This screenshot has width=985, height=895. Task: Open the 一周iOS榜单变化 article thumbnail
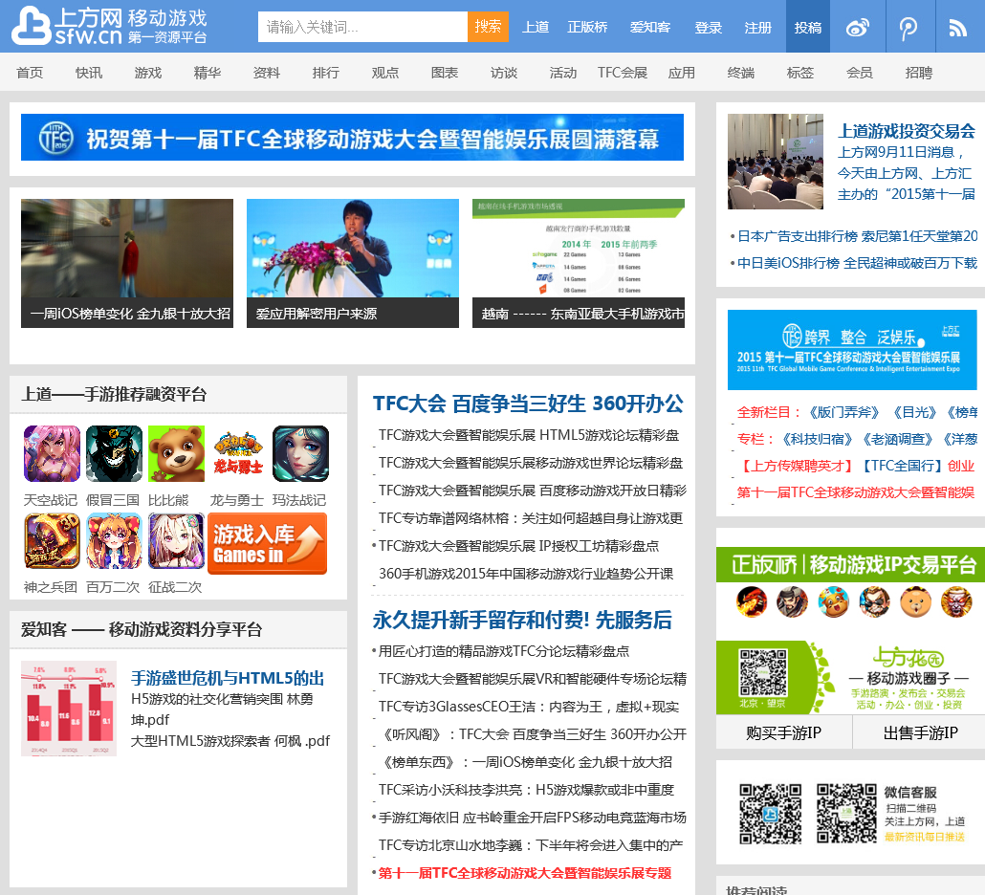click(127, 263)
